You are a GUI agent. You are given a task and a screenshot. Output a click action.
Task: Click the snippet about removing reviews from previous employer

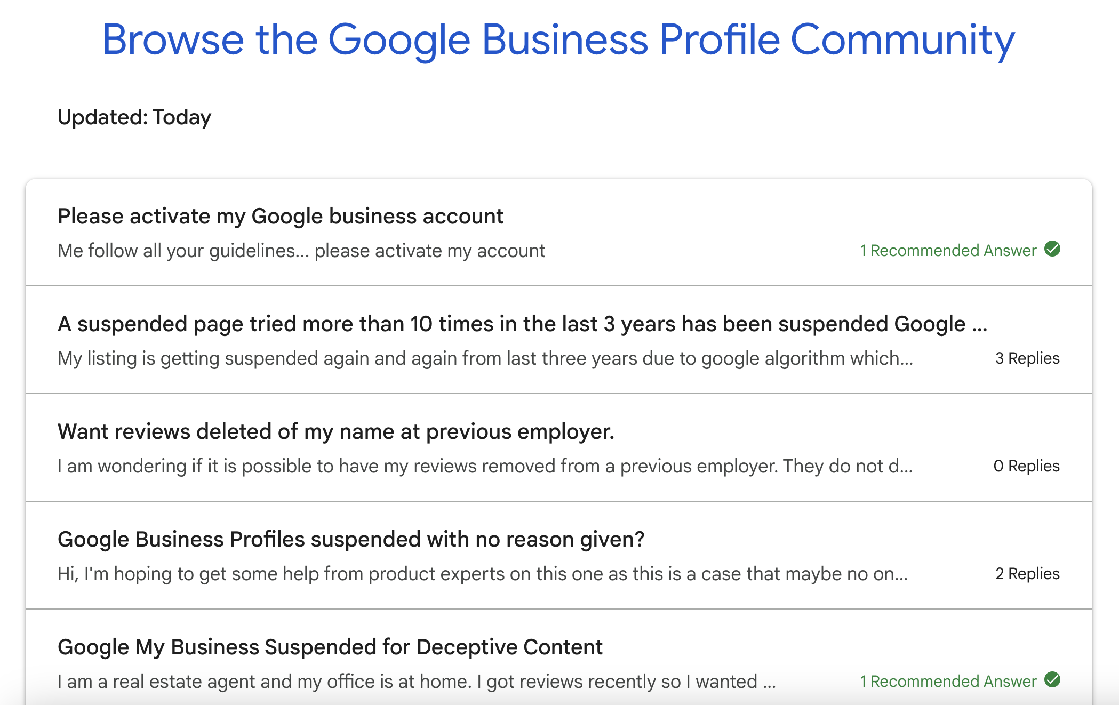(485, 466)
